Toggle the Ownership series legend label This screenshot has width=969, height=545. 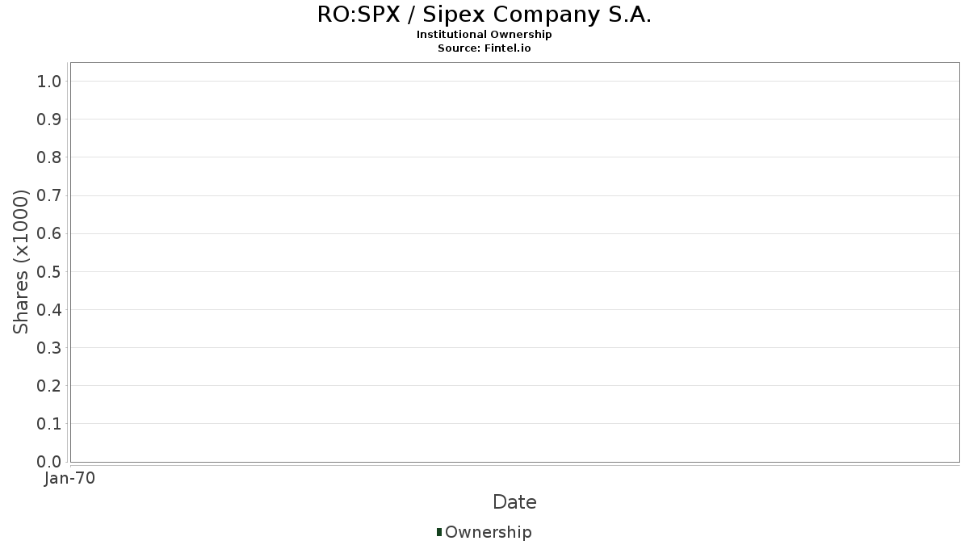[488, 532]
